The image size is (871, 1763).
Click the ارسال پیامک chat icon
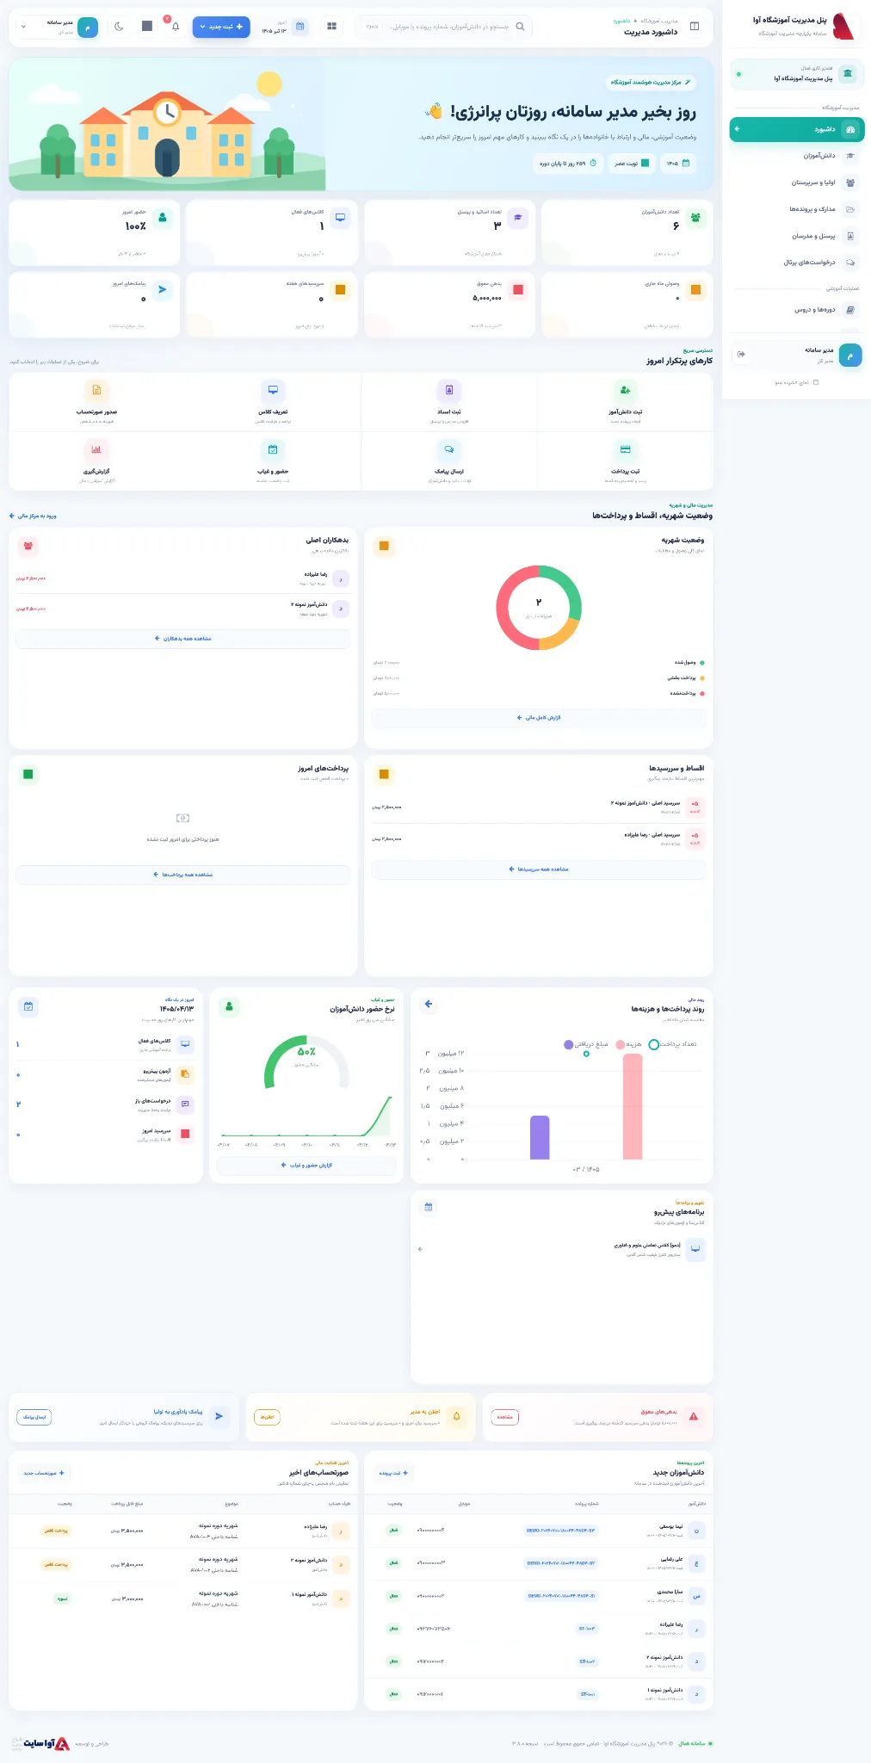(449, 449)
